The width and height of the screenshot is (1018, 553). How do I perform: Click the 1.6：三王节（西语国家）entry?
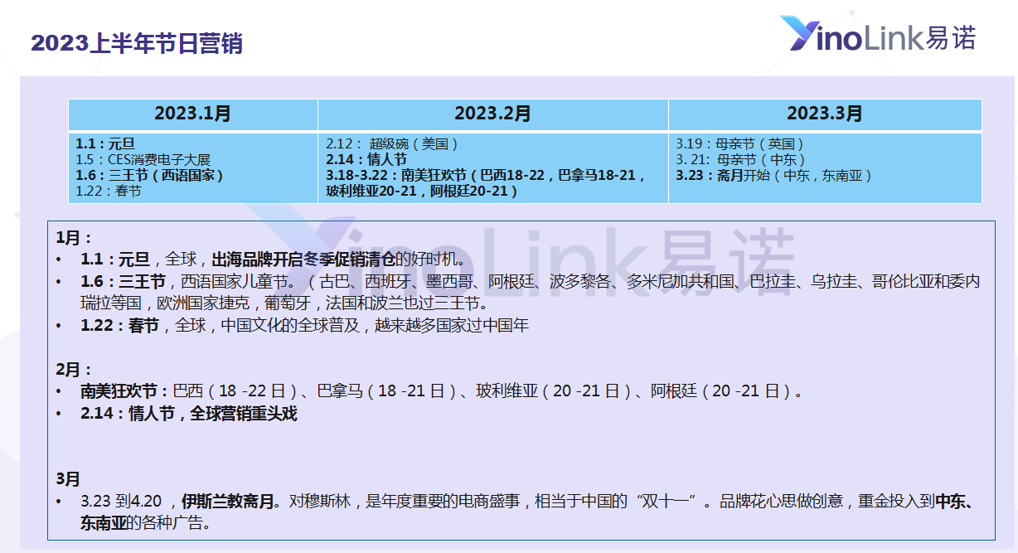pos(149,175)
